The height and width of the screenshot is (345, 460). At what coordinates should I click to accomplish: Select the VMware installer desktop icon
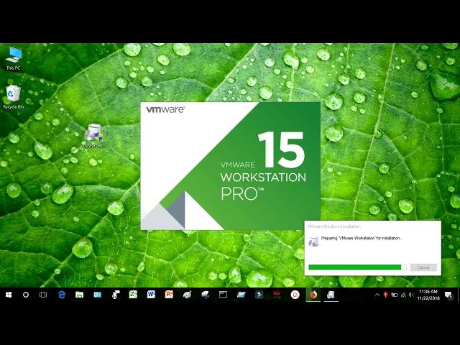(93, 136)
